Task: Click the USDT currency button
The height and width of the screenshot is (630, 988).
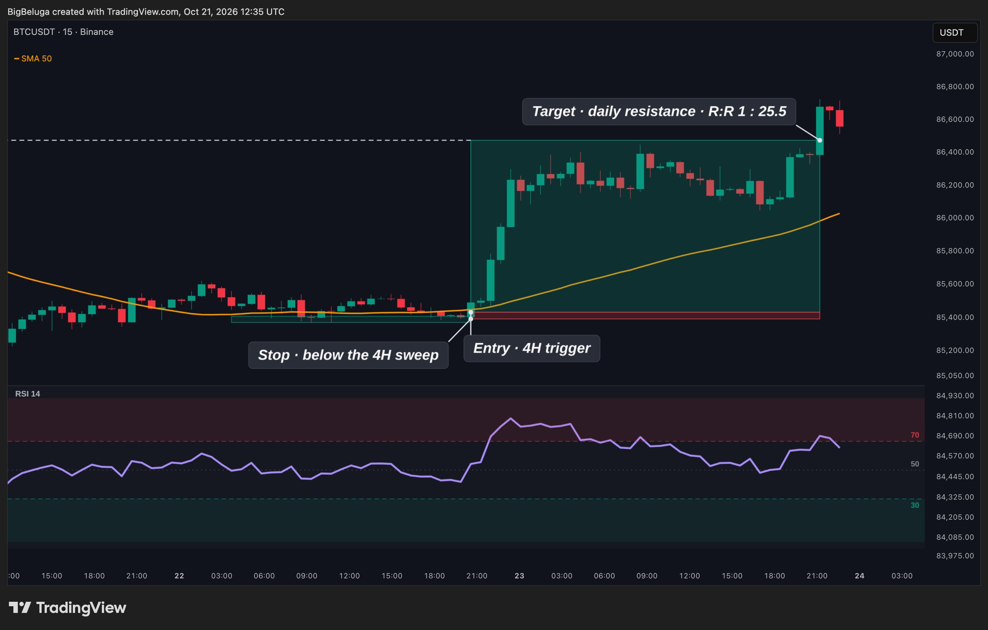Action: point(955,32)
